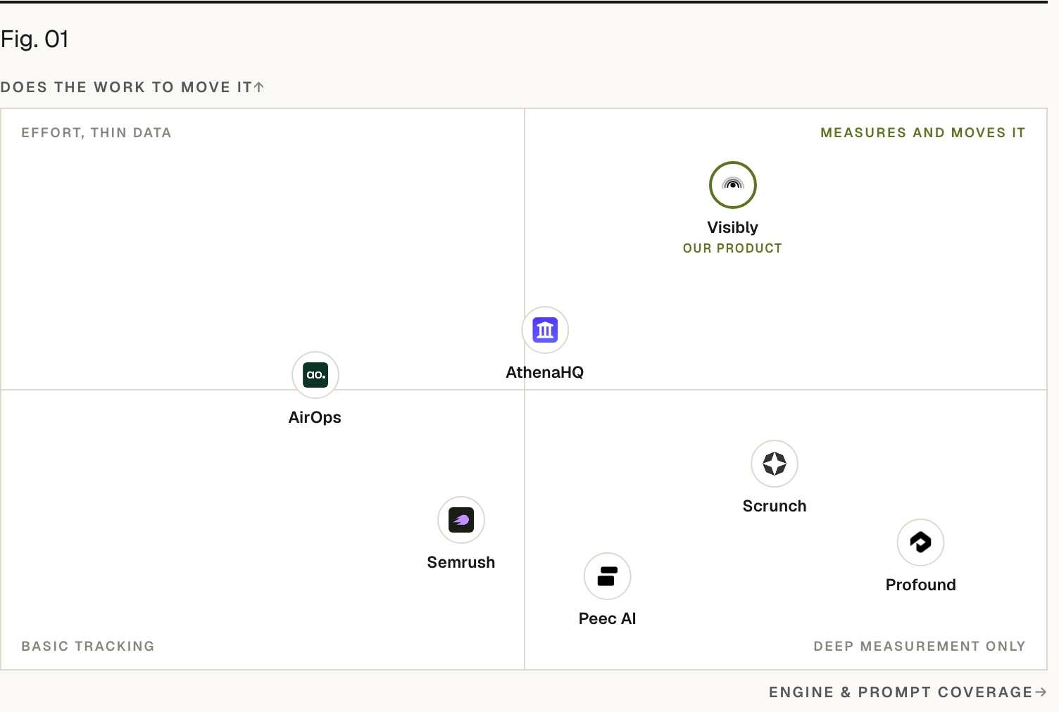The width and height of the screenshot is (1059, 712).
Task: Click the 'MEASURES AND MOVES IT' quadrant label
Action: (923, 133)
